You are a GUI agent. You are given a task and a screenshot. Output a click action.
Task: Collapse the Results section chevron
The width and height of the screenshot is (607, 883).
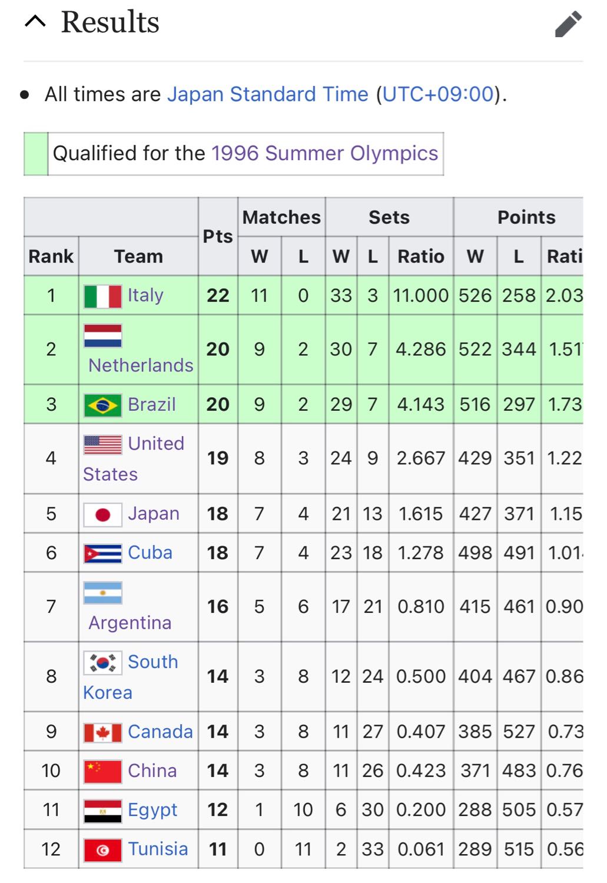35,22
